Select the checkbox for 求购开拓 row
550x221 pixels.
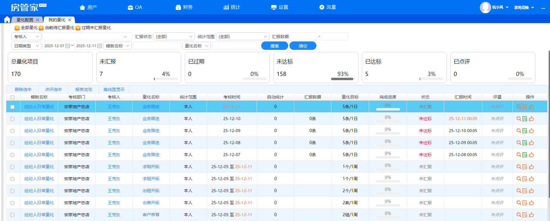[12, 167]
